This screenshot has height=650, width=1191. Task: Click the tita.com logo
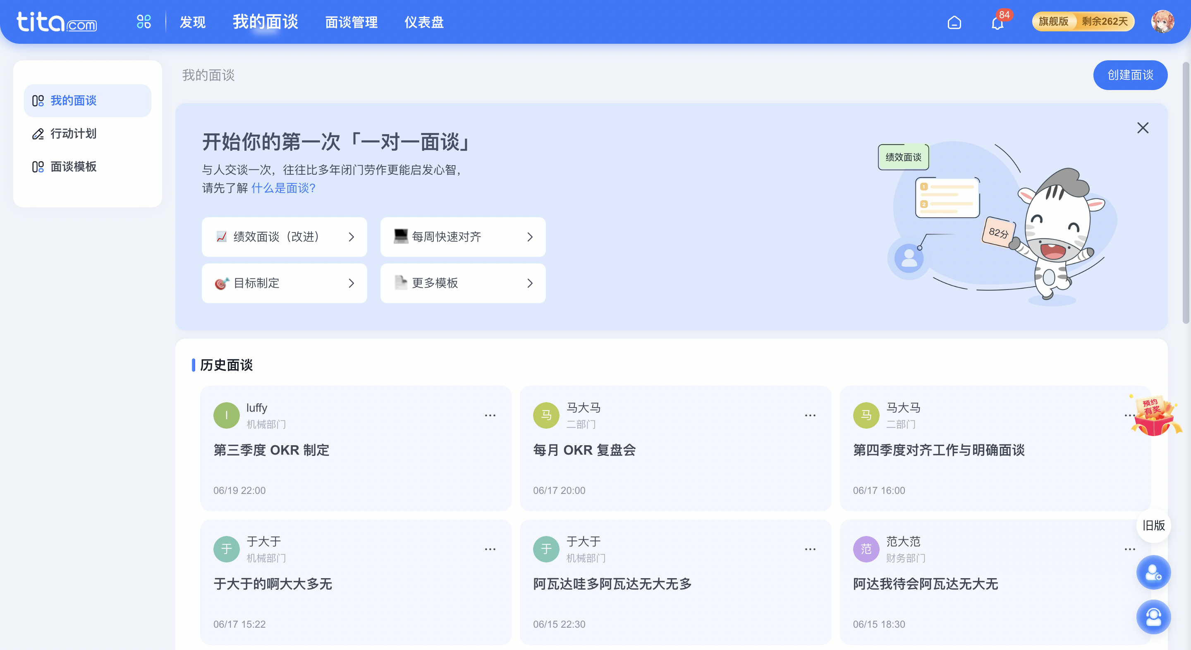(57, 22)
